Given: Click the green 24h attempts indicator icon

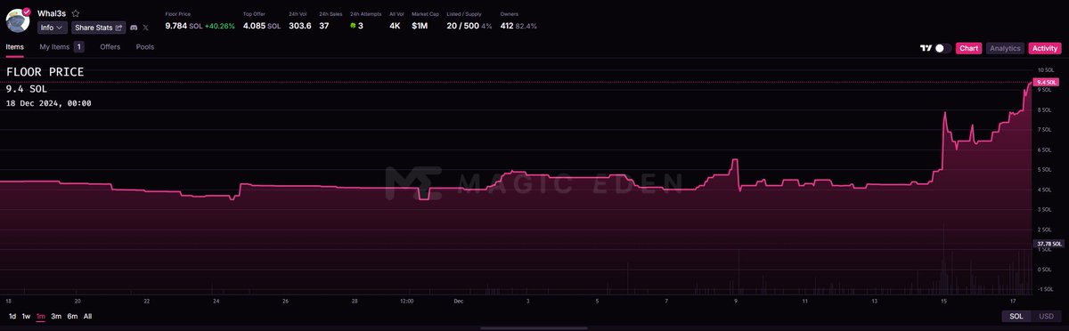Looking at the screenshot, I should (353, 26).
